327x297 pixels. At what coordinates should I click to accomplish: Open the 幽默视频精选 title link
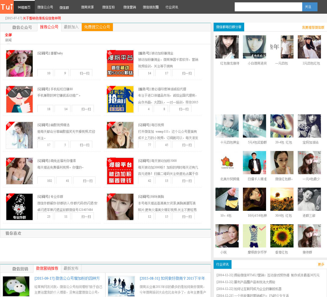coord(60,125)
